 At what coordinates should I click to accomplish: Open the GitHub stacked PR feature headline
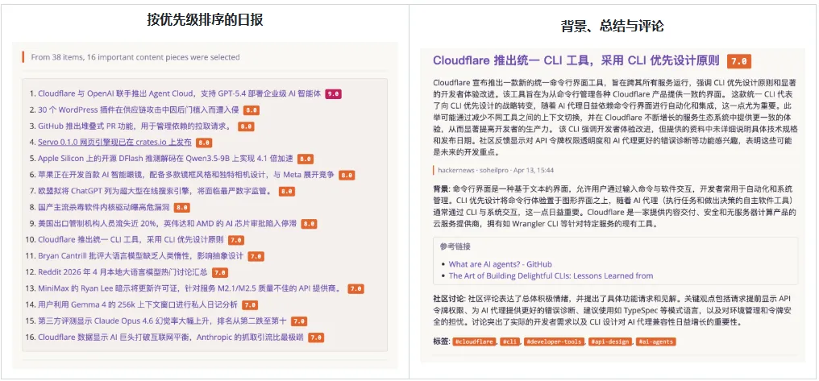(x=135, y=126)
